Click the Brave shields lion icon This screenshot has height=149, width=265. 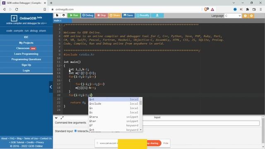206,9
